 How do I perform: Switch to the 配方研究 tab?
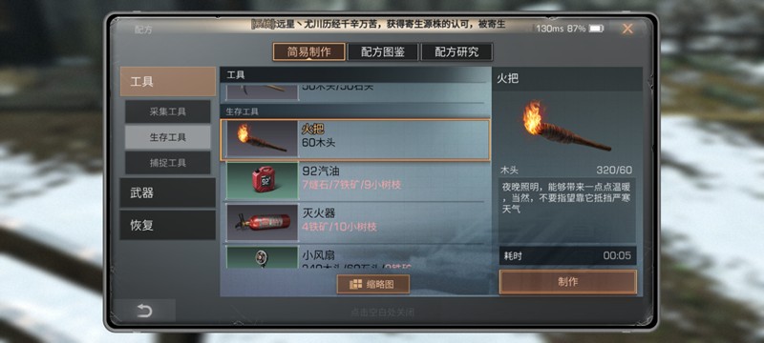(x=456, y=52)
